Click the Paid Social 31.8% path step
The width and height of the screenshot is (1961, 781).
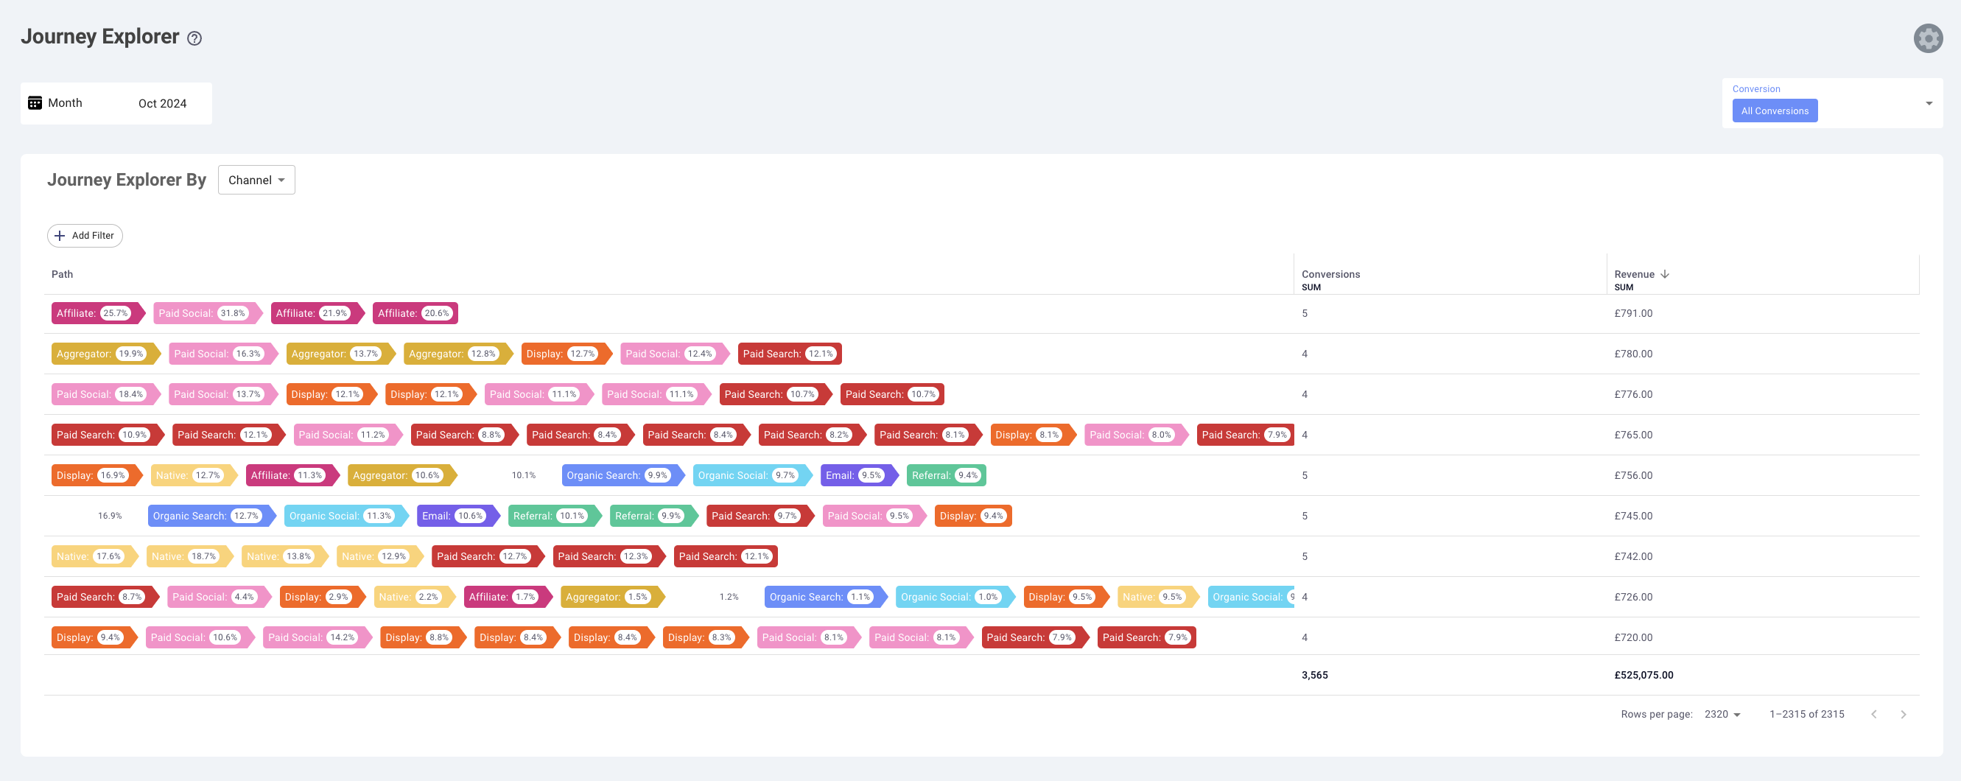point(208,314)
